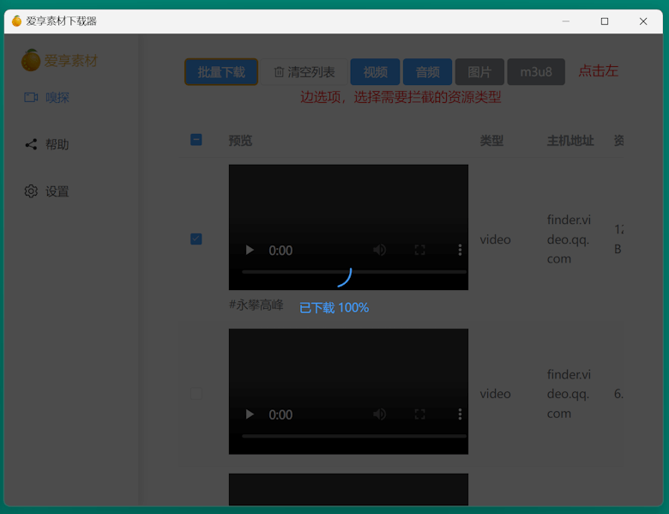Viewport: 669px width, 514px height.
Task: Click the 清空列表 button
Action: click(304, 72)
